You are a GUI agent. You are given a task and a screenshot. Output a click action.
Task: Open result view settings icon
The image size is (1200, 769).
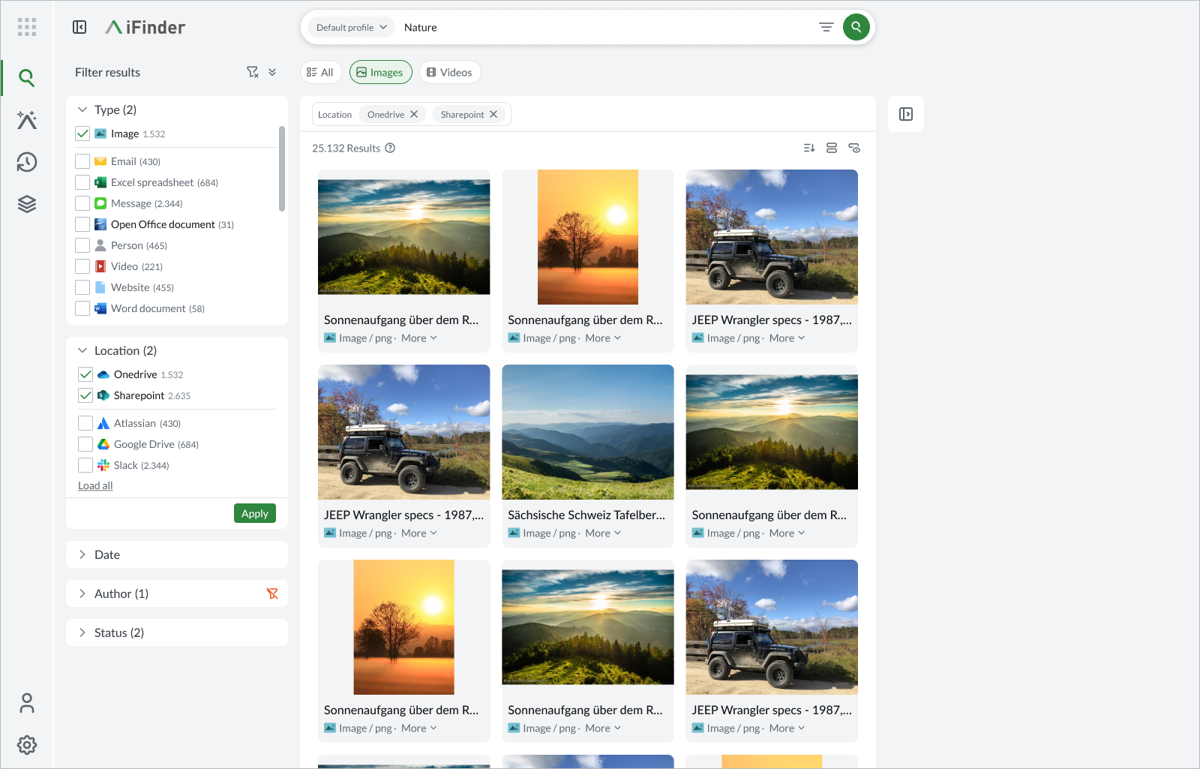(x=854, y=148)
